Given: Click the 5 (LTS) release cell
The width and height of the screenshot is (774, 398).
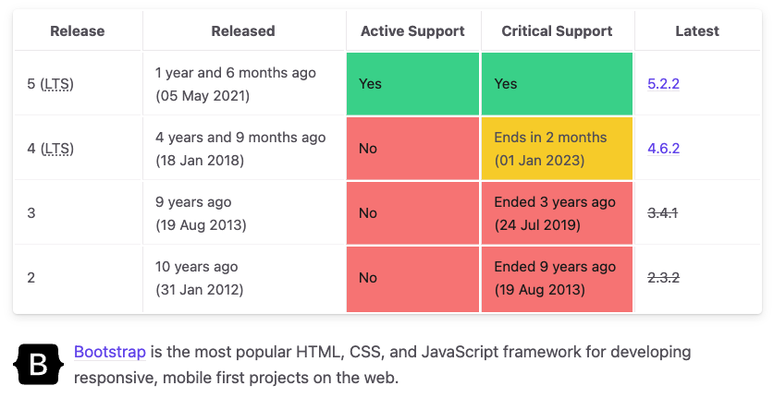Looking at the screenshot, I should (51, 83).
